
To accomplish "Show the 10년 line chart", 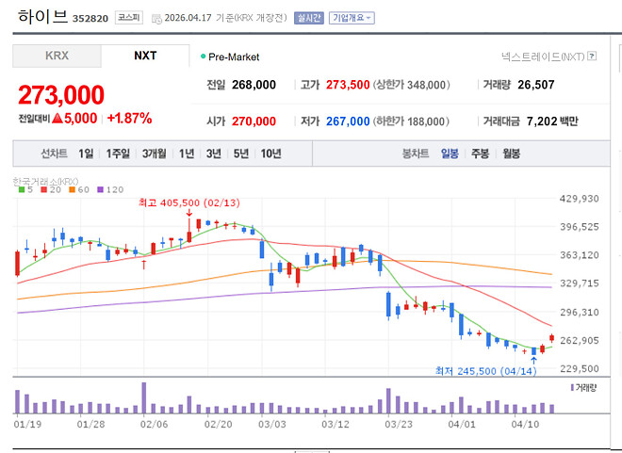I will [x=270, y=154].
